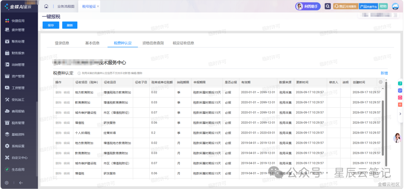This screenshot has height=189, width=404.
Task: Open 费用报销 module in sidebar
Action: [x=15, y=112]
